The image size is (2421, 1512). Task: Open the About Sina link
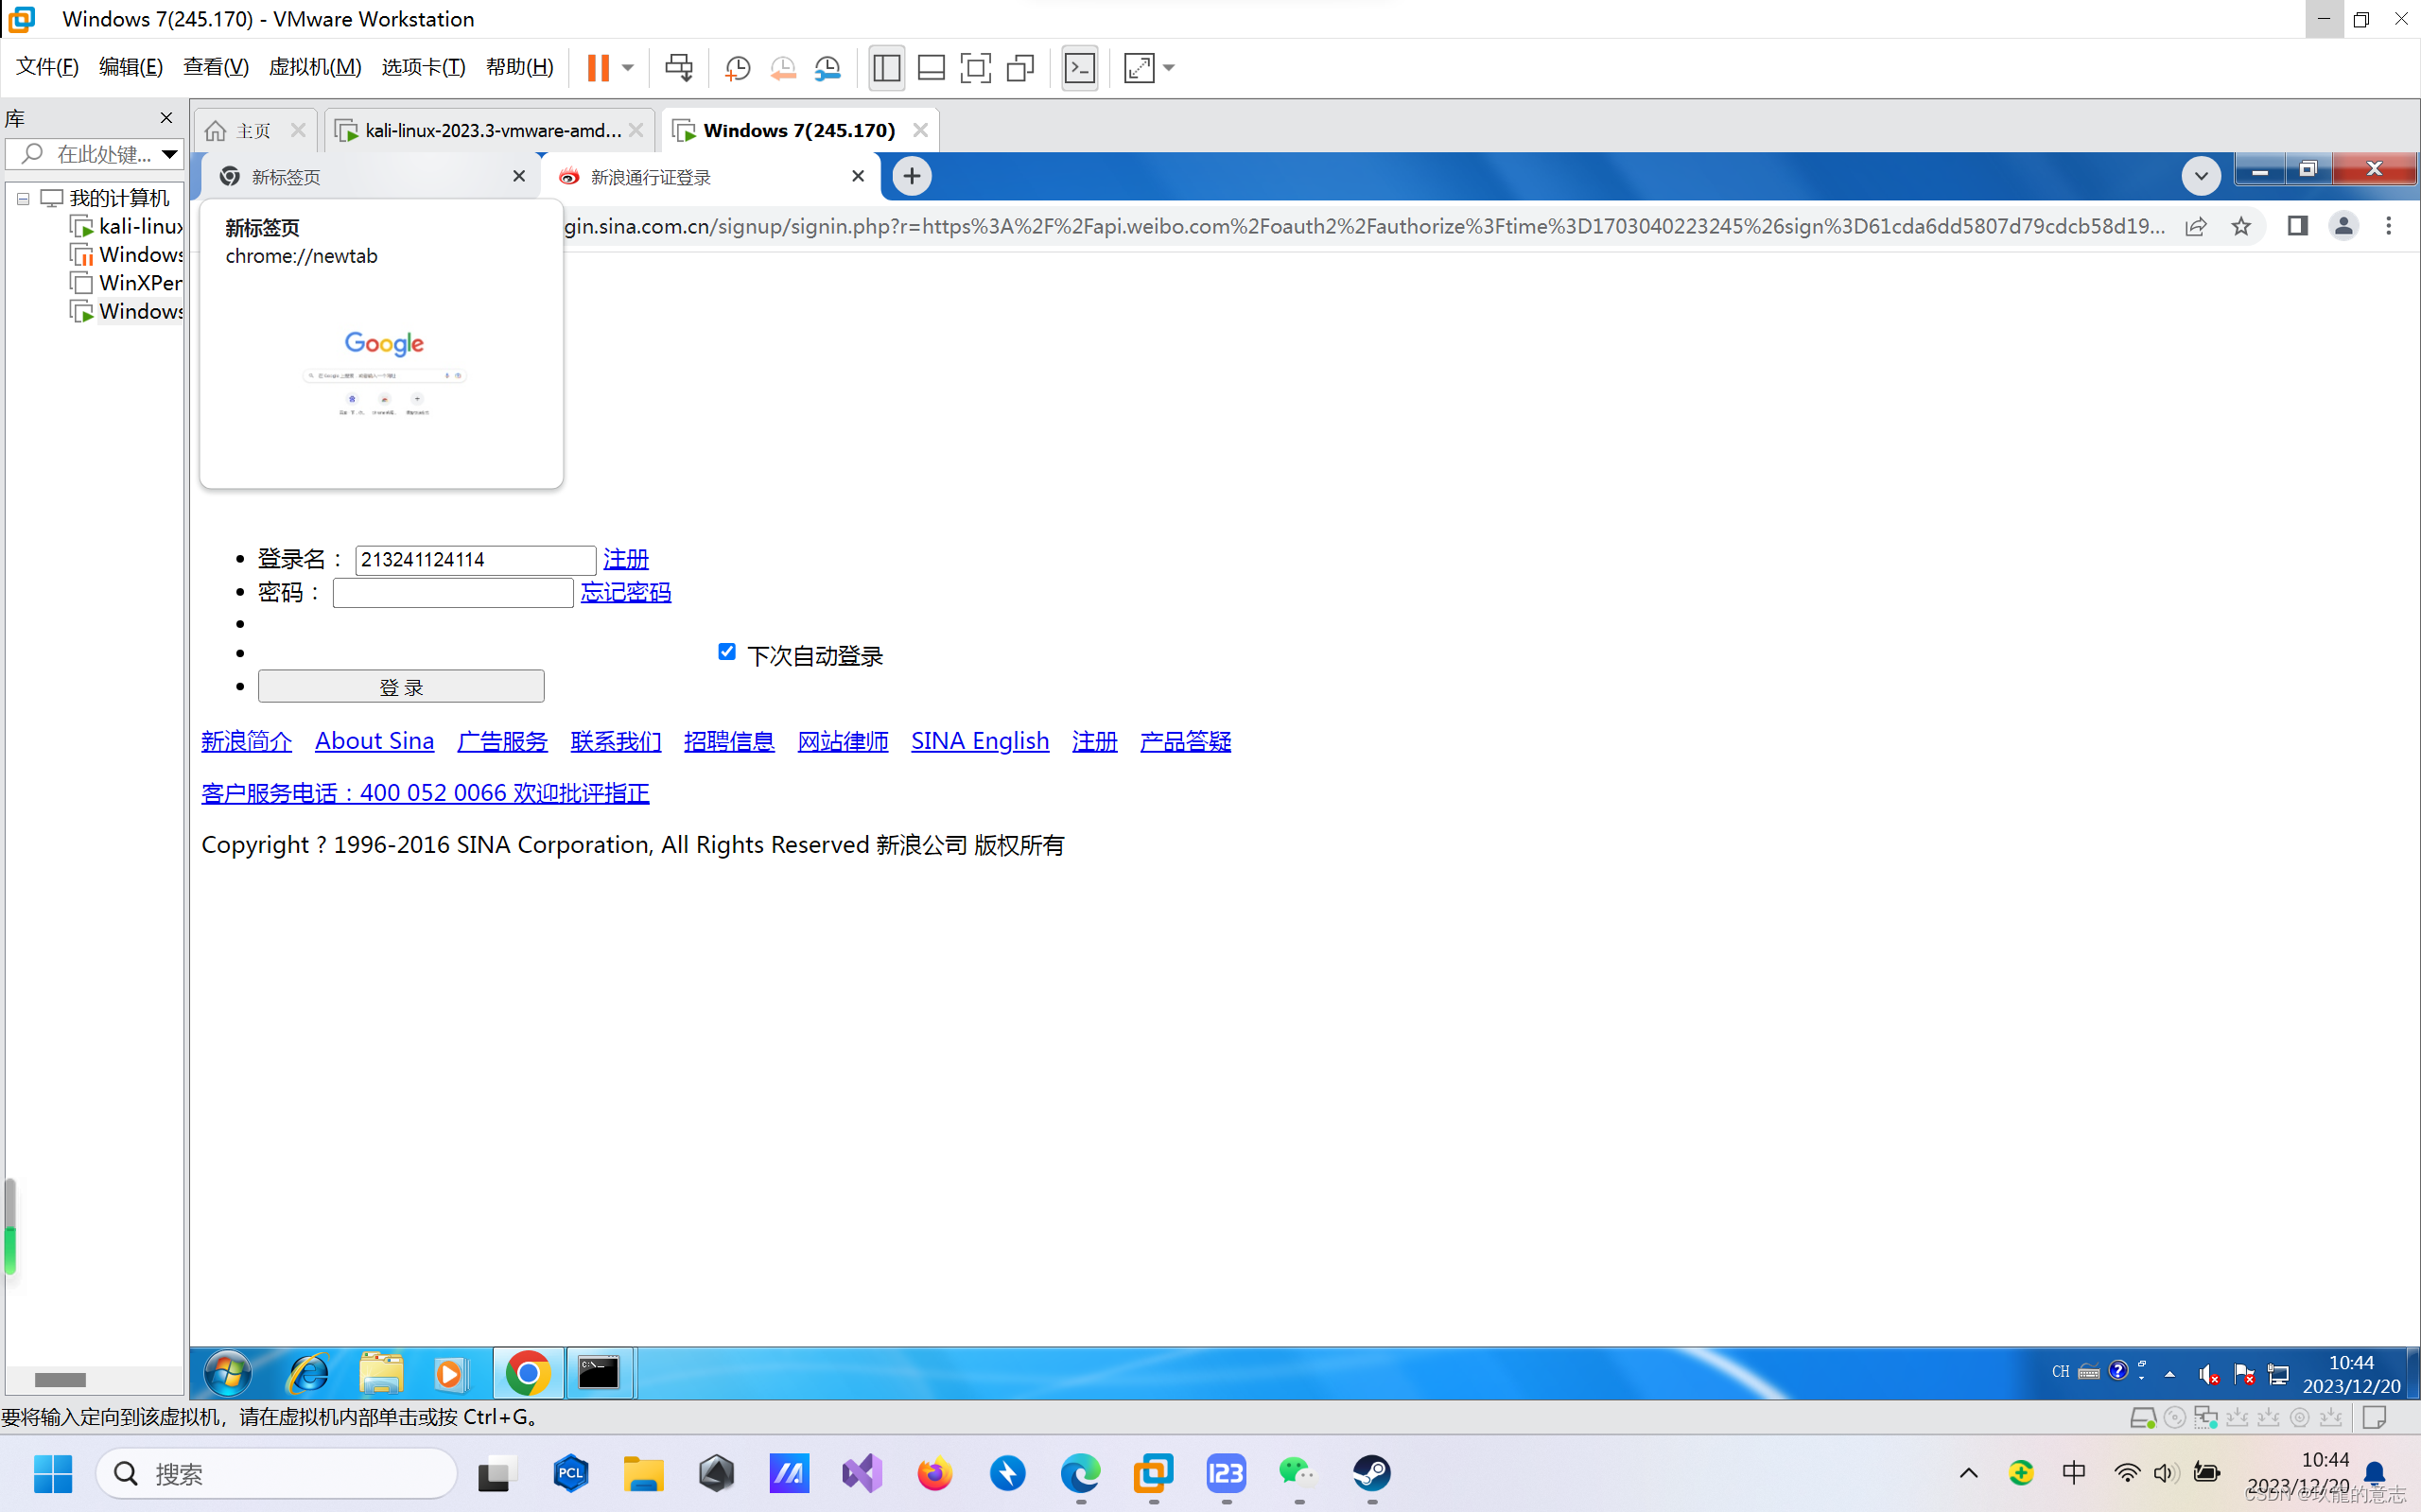375,741
